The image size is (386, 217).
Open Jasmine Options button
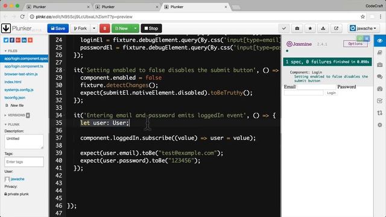355,44
